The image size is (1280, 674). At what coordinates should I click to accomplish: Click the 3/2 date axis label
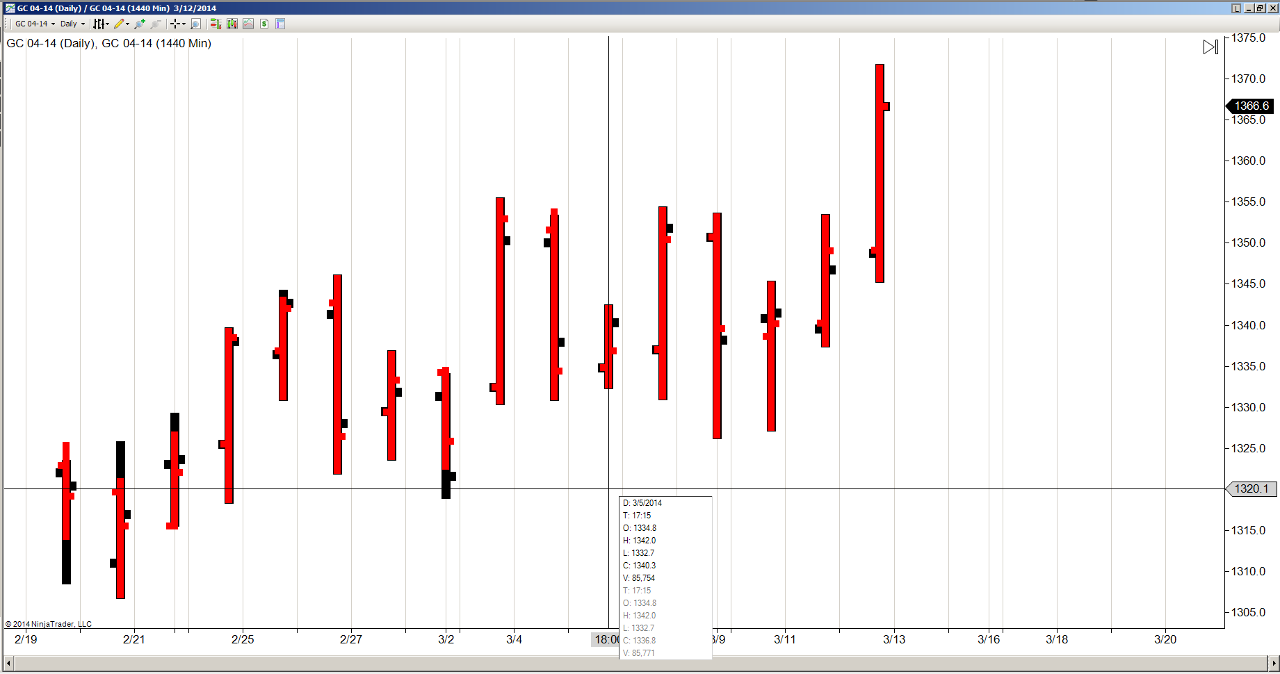(x=446, y=639)
